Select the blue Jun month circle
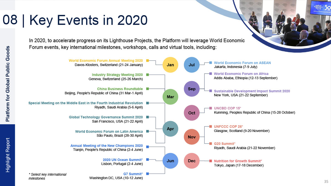Image resolution: width=331 pixels, height=186 pixels. click(170, 161)
